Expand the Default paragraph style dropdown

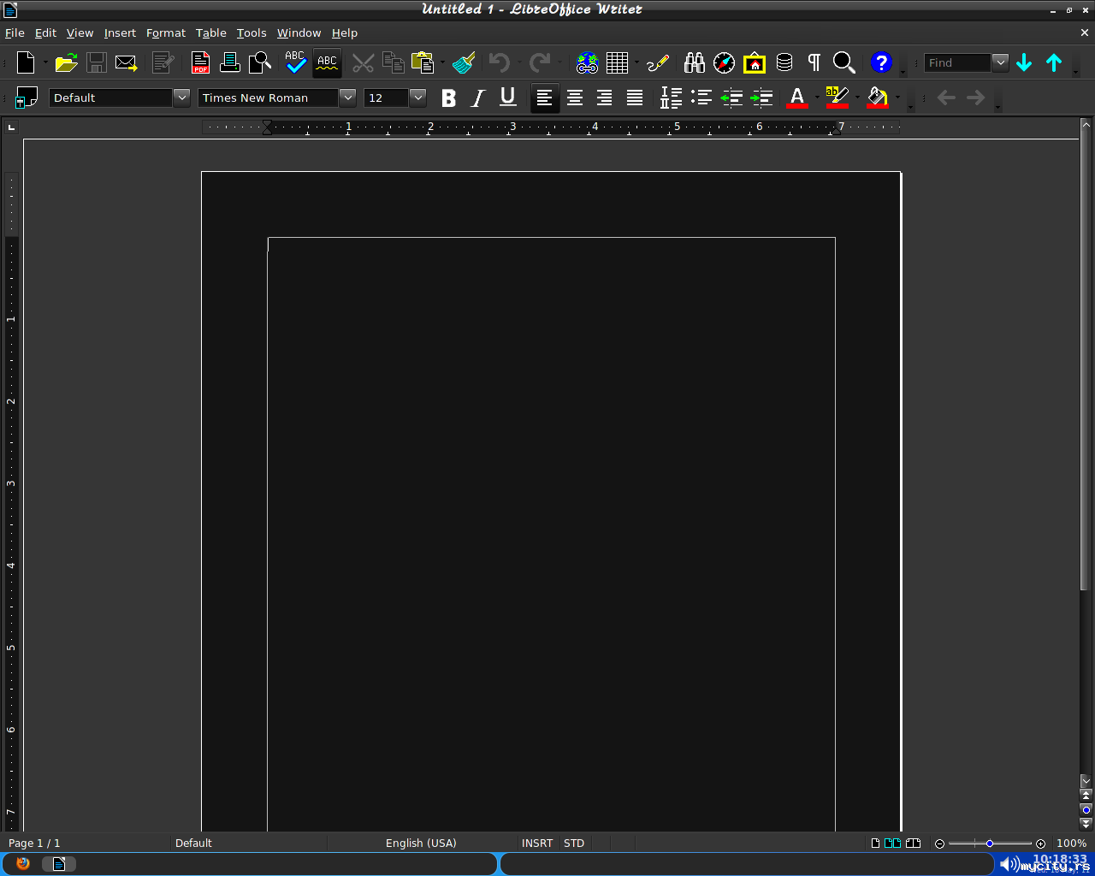click(x=181, y=98)
